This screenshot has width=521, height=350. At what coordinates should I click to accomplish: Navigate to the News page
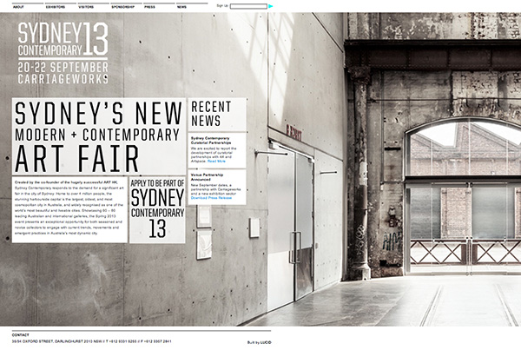[181, 6]
